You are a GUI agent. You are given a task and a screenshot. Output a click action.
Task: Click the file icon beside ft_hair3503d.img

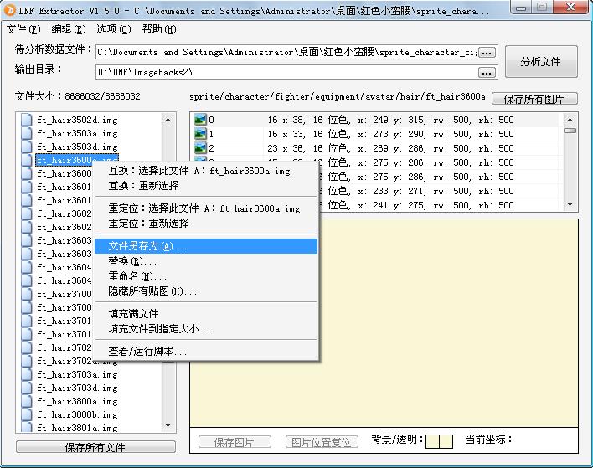pos(27,147)
